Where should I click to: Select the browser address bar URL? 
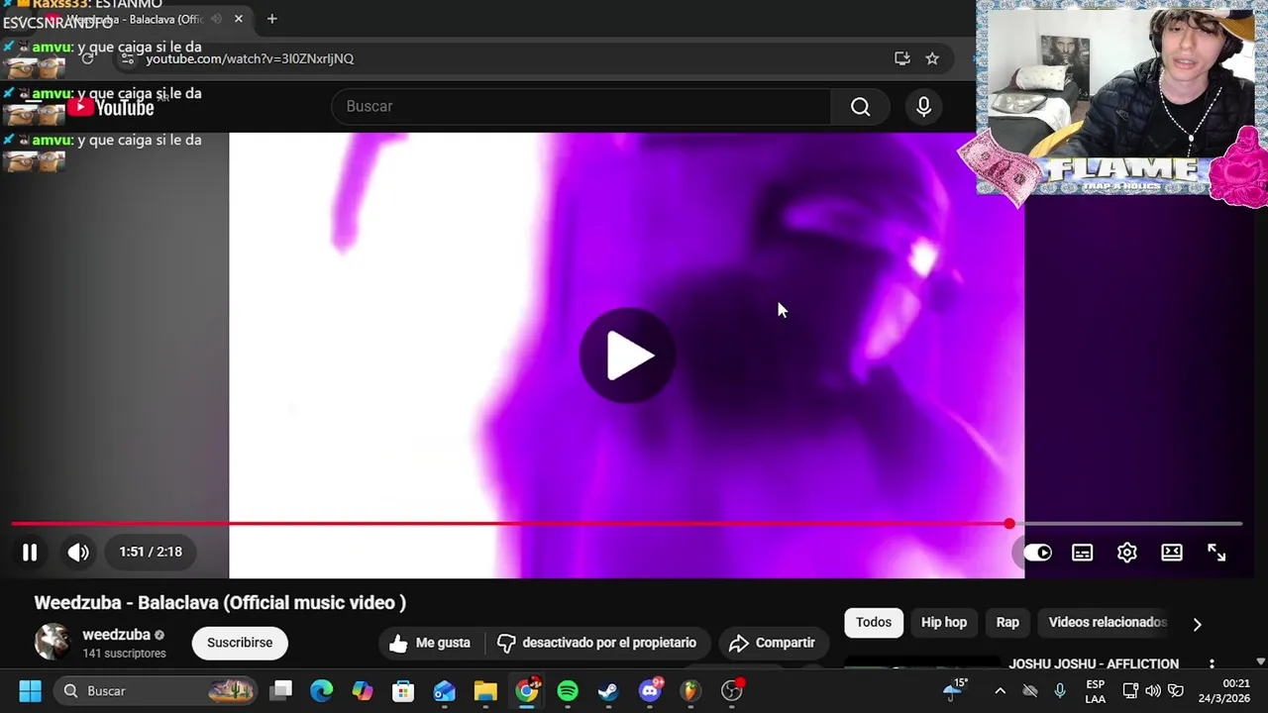tap(250, 58)
